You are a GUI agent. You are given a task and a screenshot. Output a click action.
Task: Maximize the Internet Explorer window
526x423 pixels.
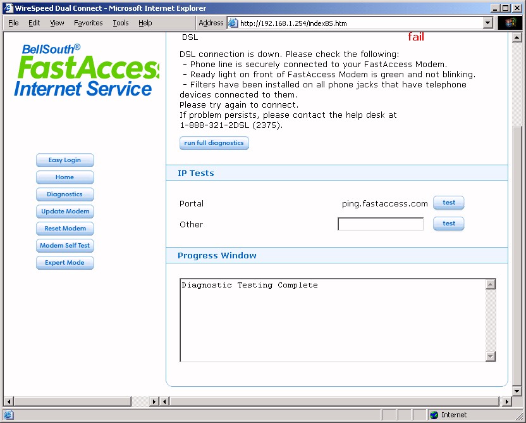pos(506,8)
